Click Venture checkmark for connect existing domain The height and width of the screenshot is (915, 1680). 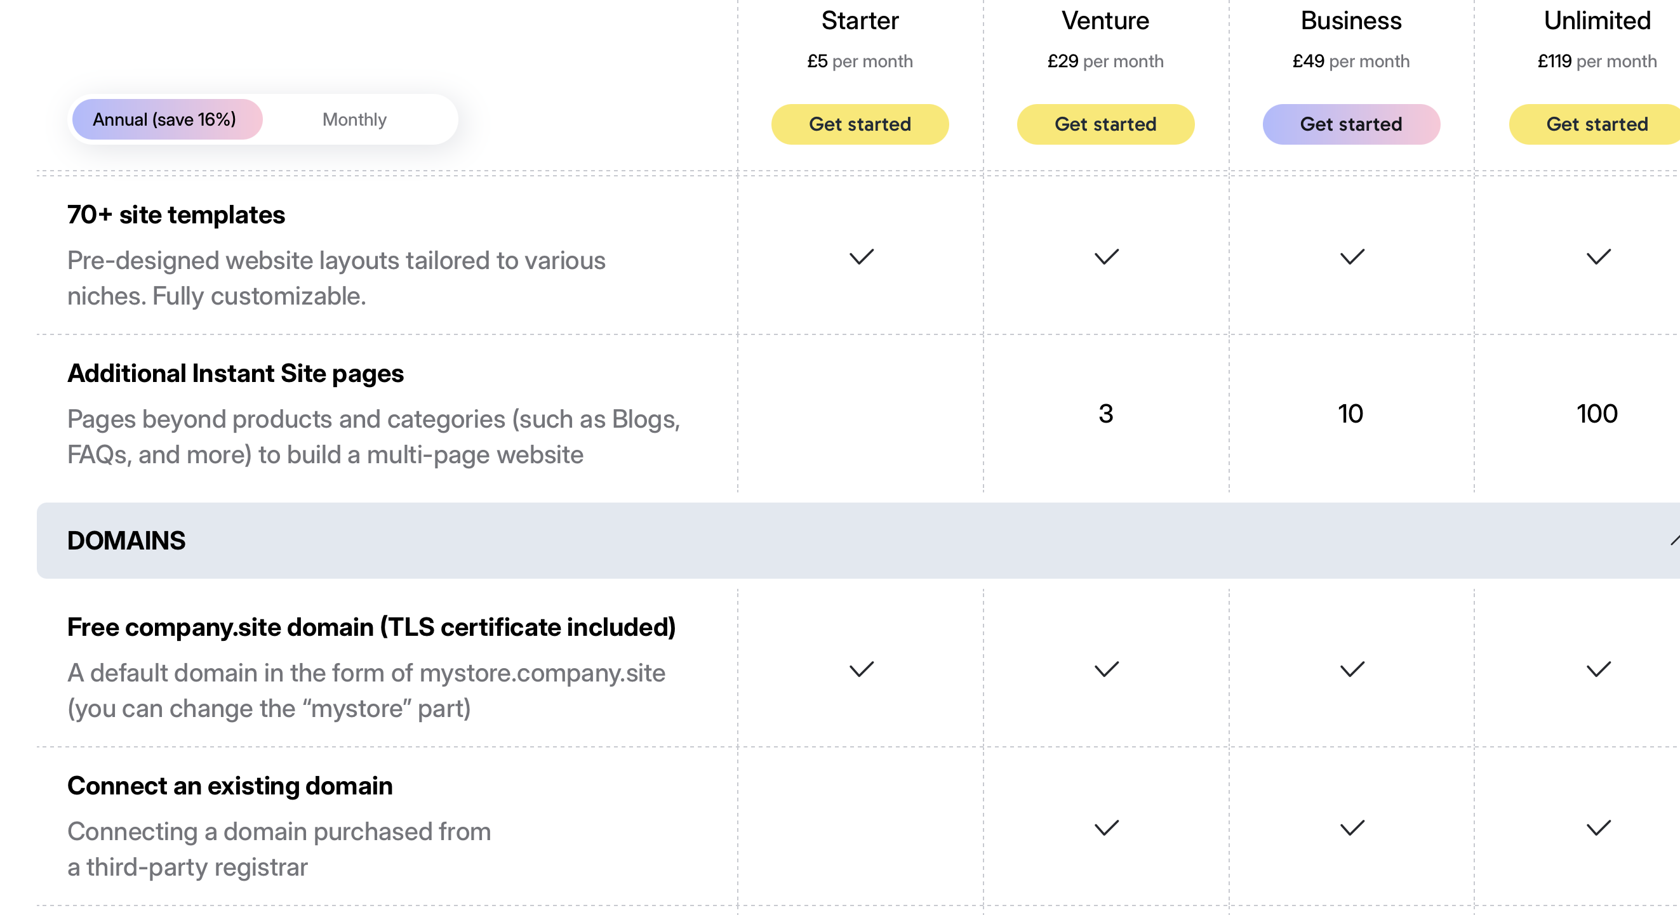tap(1106, 827)
